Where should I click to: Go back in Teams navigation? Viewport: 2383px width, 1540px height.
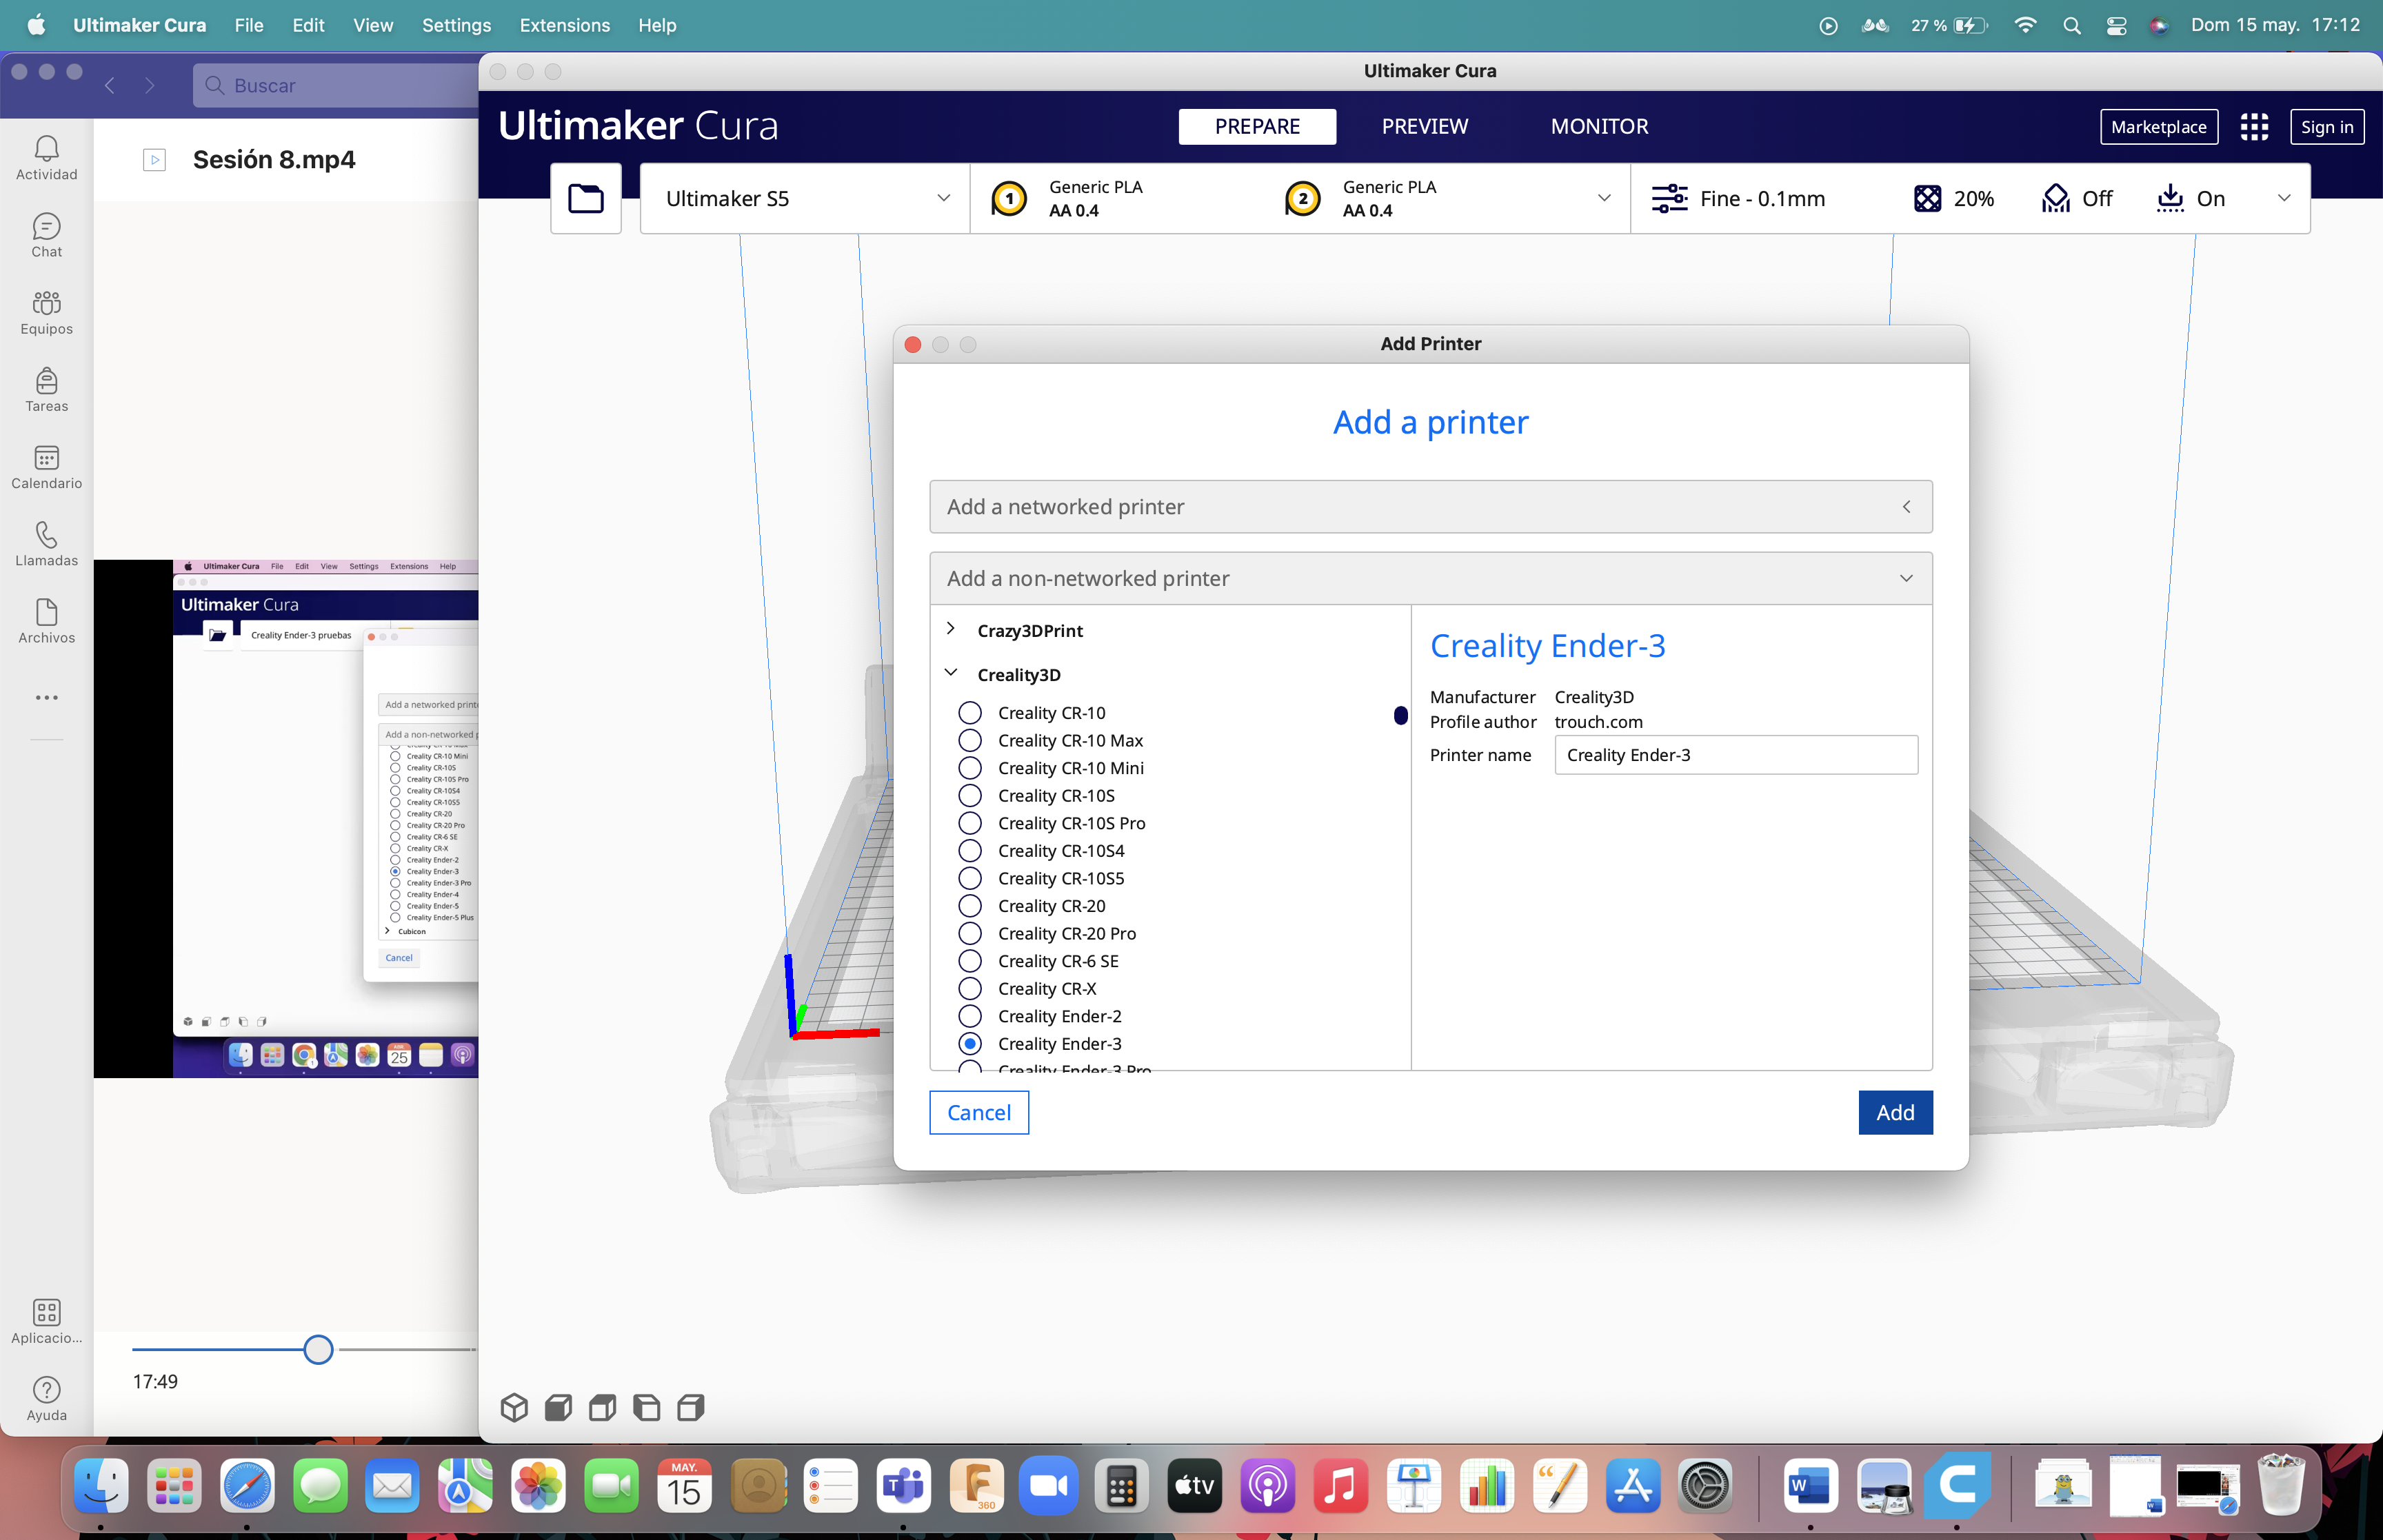click(110, 85)
